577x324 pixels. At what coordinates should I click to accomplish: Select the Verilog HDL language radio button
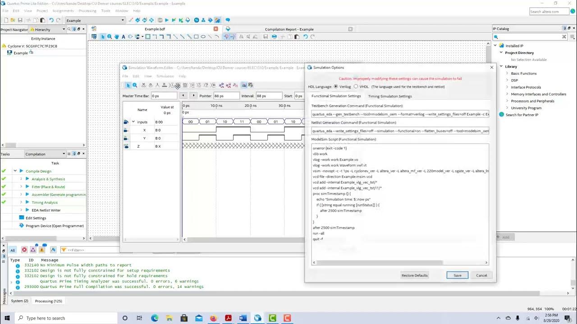[x=336, y=86]
